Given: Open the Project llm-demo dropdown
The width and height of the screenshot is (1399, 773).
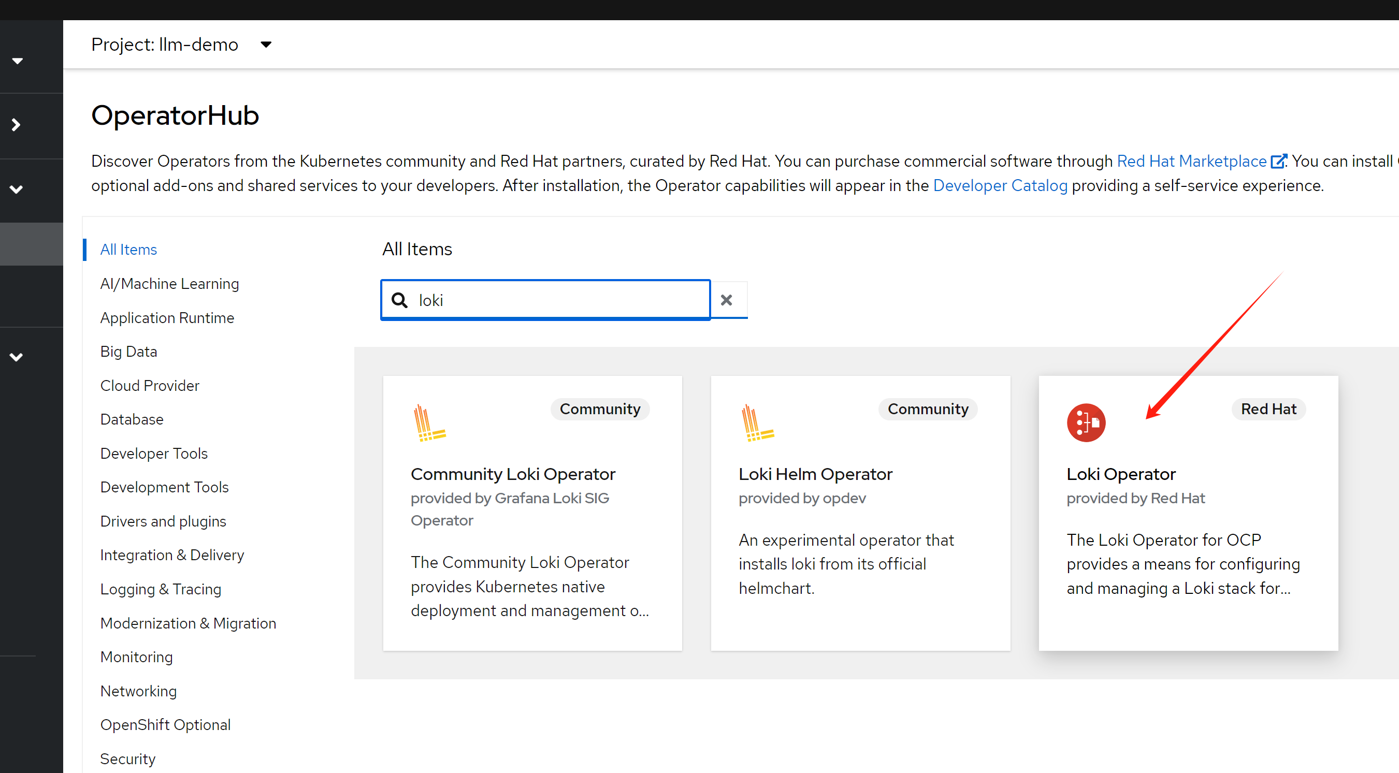Looking at the screenshot, I should pyautogui.click(x=266, y=45).
